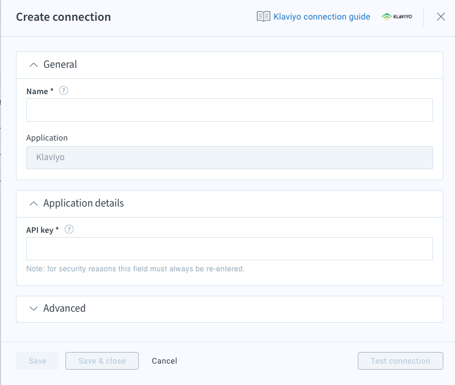Click the book icon beside connection guide
Viewport: 455px width, 385px height.
[x=263, y=16]
